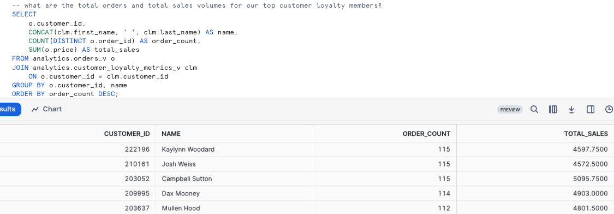
Task: Click the PREVIEW badge
Action: [510, 110]
